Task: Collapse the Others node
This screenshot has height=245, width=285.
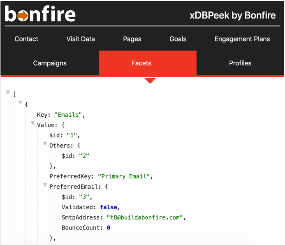Action: [45, 144]
